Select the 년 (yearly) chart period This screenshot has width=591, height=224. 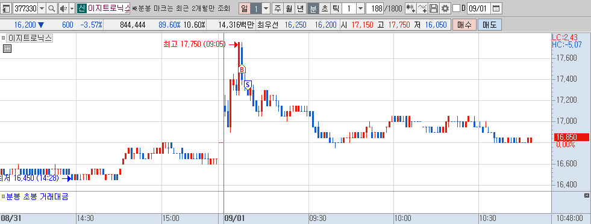pos(301,8)
